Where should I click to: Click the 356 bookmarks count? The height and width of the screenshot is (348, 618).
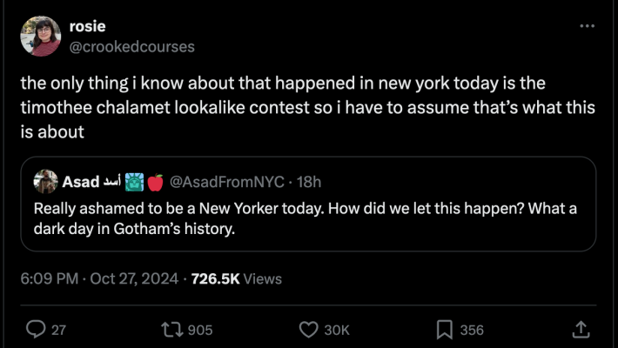click(472, 330)
